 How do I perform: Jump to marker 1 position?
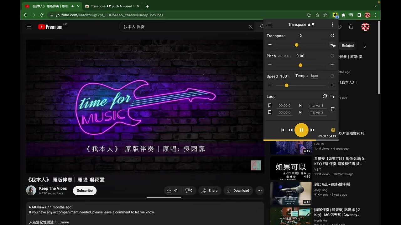coord(301,106)
